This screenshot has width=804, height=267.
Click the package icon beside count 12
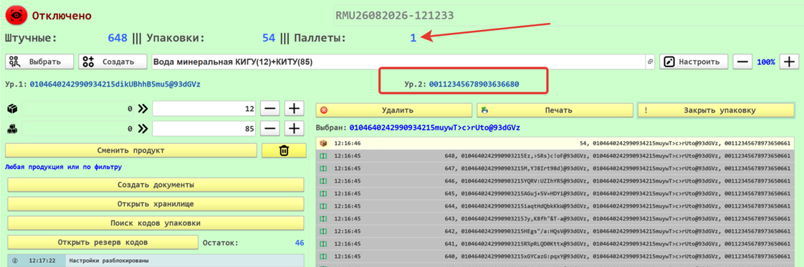[x=14, y=109]
